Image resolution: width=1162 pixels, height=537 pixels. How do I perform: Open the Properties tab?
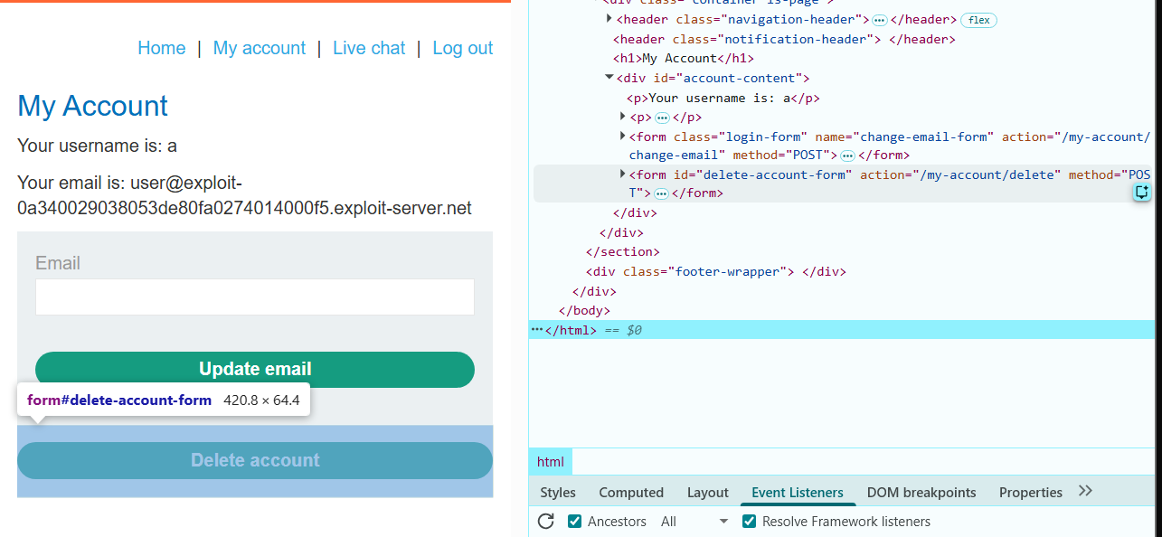1031,493
